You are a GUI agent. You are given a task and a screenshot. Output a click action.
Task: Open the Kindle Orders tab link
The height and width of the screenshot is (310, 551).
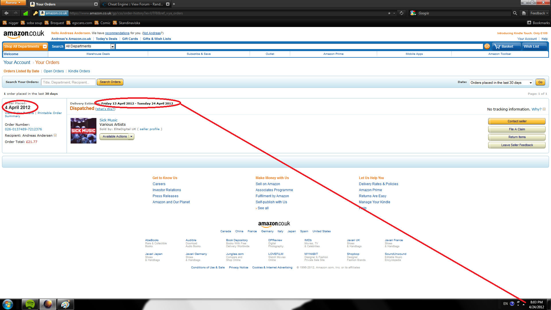pyautogui.click(x=79, y=71)
